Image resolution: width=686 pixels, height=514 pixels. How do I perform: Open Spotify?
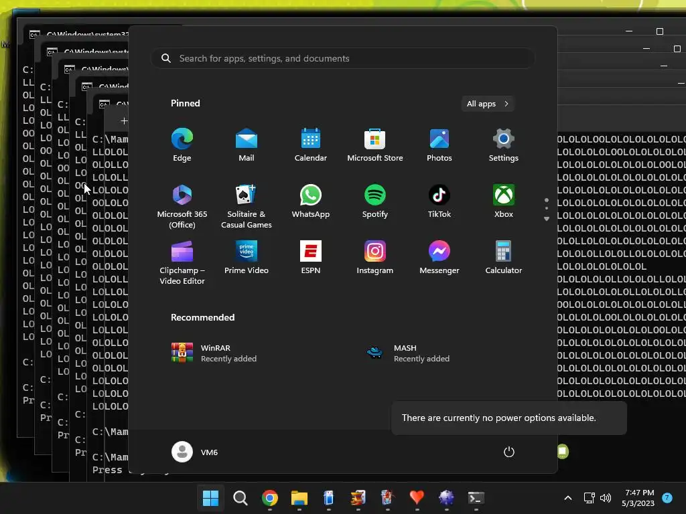[x=375, y=201]
